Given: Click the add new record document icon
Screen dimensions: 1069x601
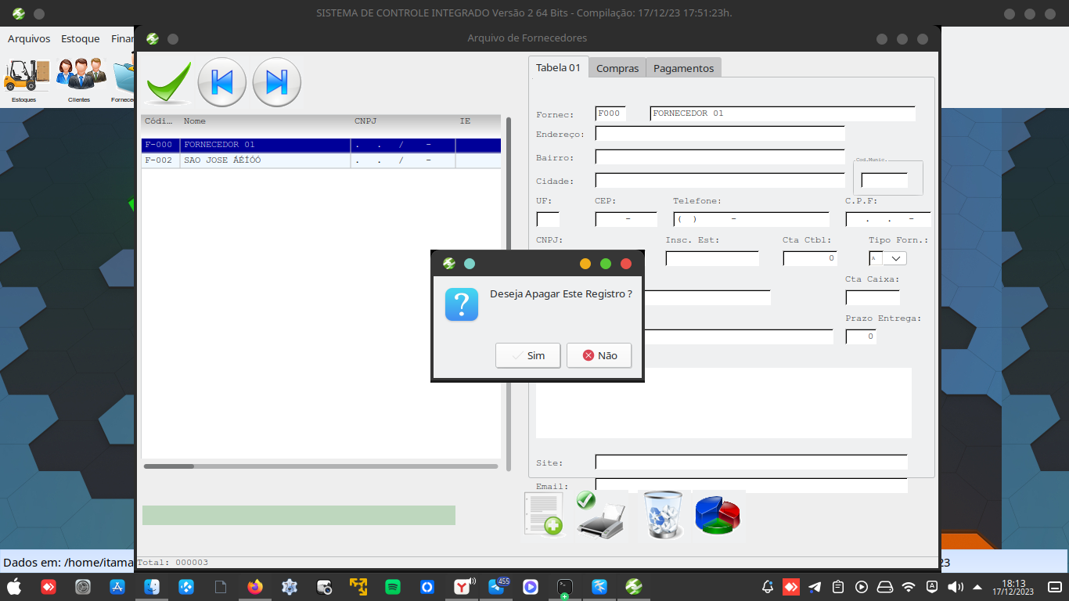Looking at the screenshot, I should pos(544,515).
